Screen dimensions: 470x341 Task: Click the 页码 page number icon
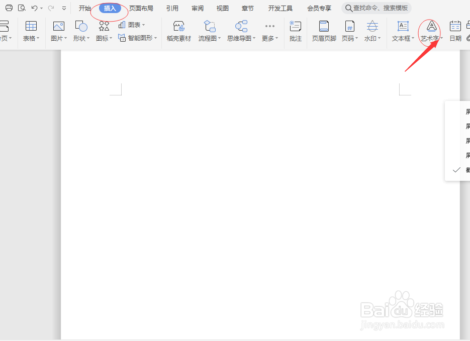pyautogui.click(x=349, y=26)
